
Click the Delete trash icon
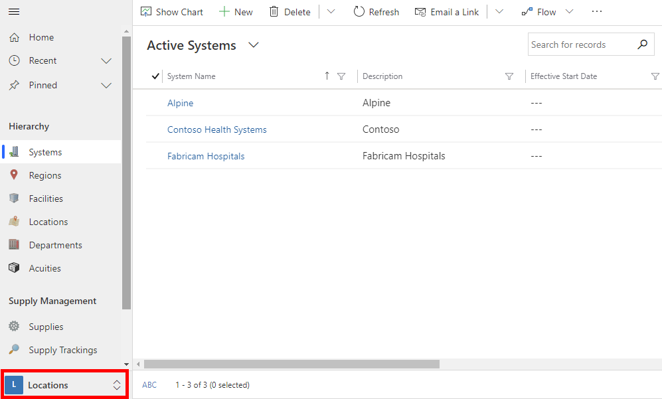click(274, 12)
